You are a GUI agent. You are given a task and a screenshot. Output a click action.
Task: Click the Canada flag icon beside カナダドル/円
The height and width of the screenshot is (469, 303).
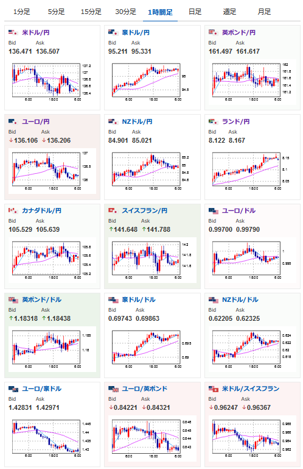pyautogui.click(x=13, y=210)
